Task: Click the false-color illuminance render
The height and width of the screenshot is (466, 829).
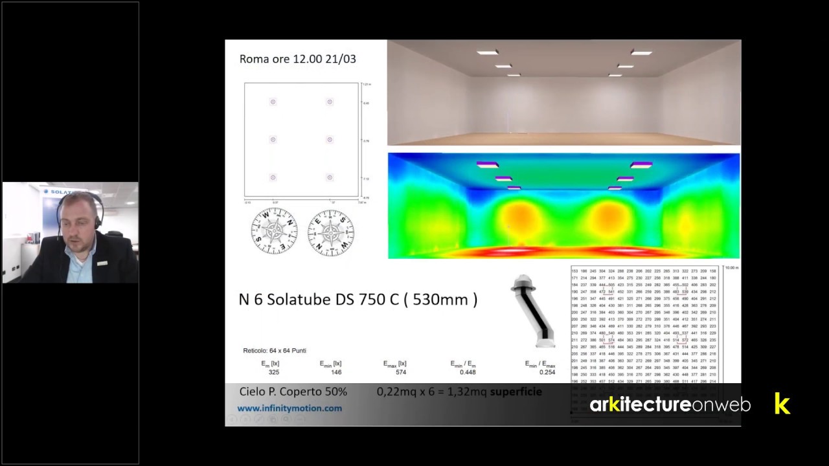Action: (564, 206)
